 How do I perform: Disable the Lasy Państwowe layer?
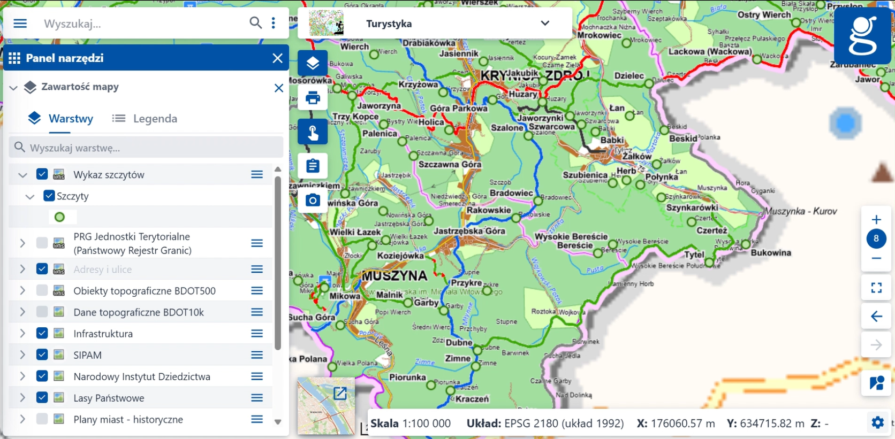click(42, 397)
